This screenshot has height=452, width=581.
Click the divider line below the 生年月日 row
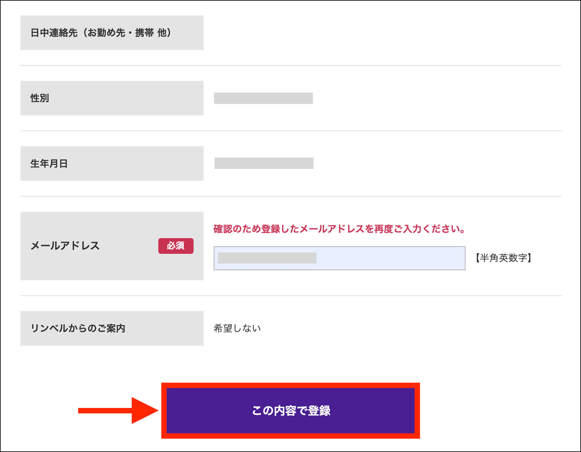coord(291,196)
